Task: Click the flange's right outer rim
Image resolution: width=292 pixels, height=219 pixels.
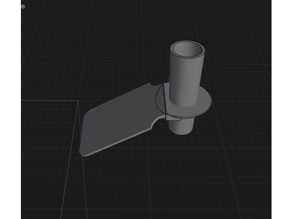Action: (x=213, y=102)
